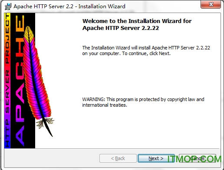Viewport: 224px width, 170px height.
Task: Click the Next button to continue installation
Action: [x=156, y=158]
